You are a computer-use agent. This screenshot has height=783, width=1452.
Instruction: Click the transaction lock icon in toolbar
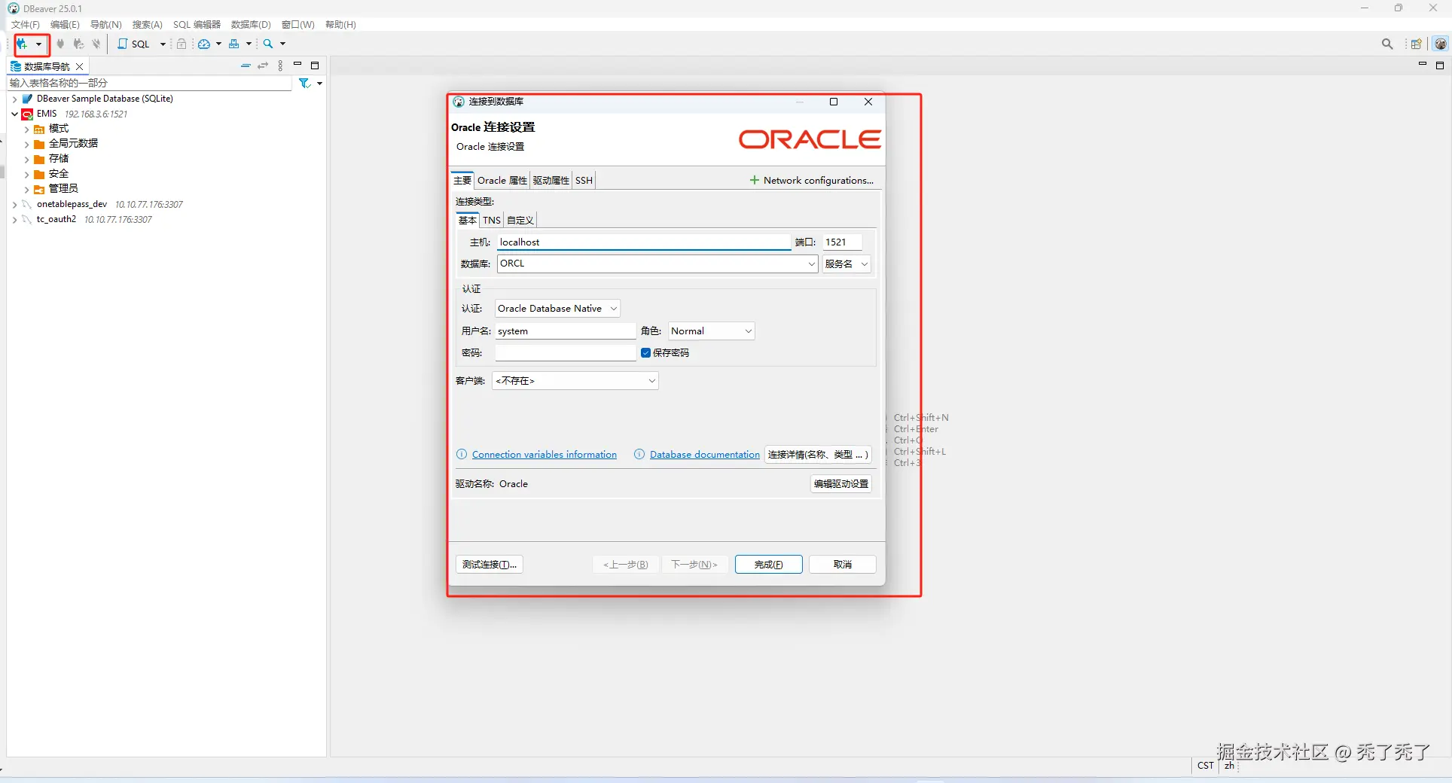point(181,44)
